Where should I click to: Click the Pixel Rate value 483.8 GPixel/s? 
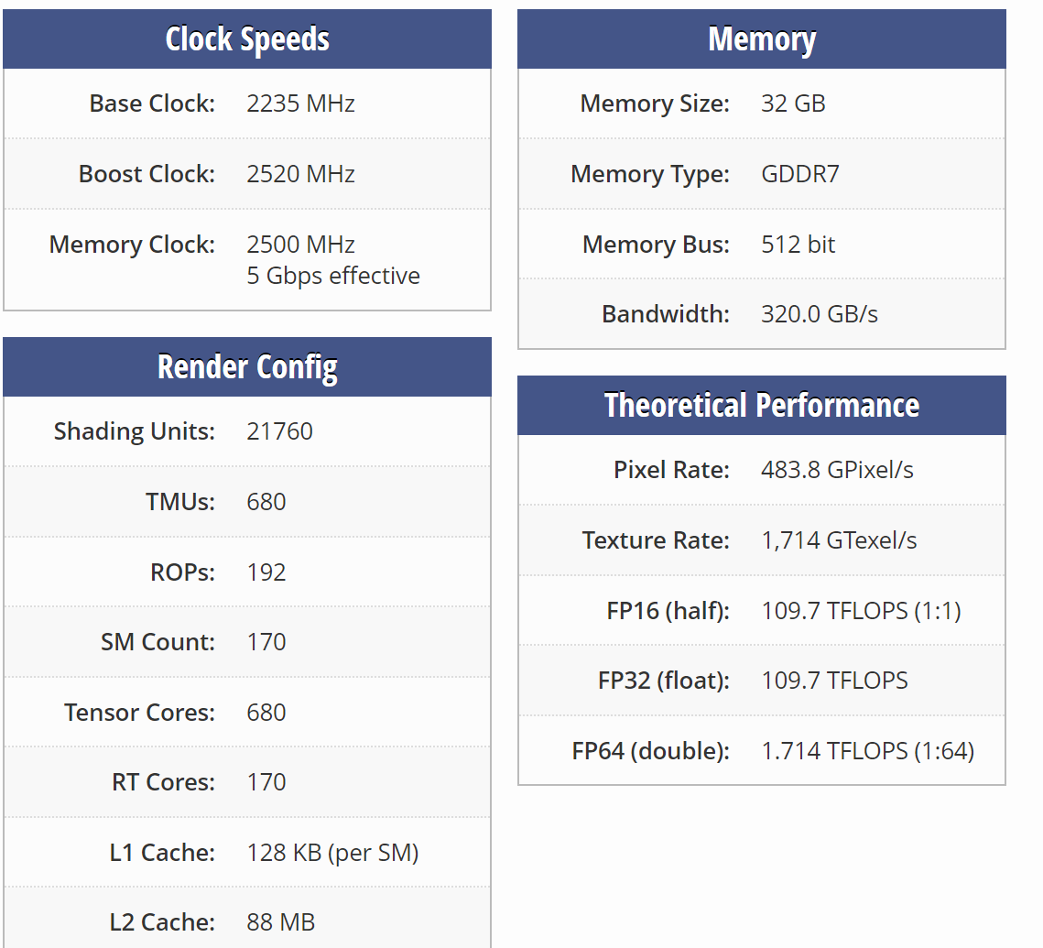coord(837,471)
